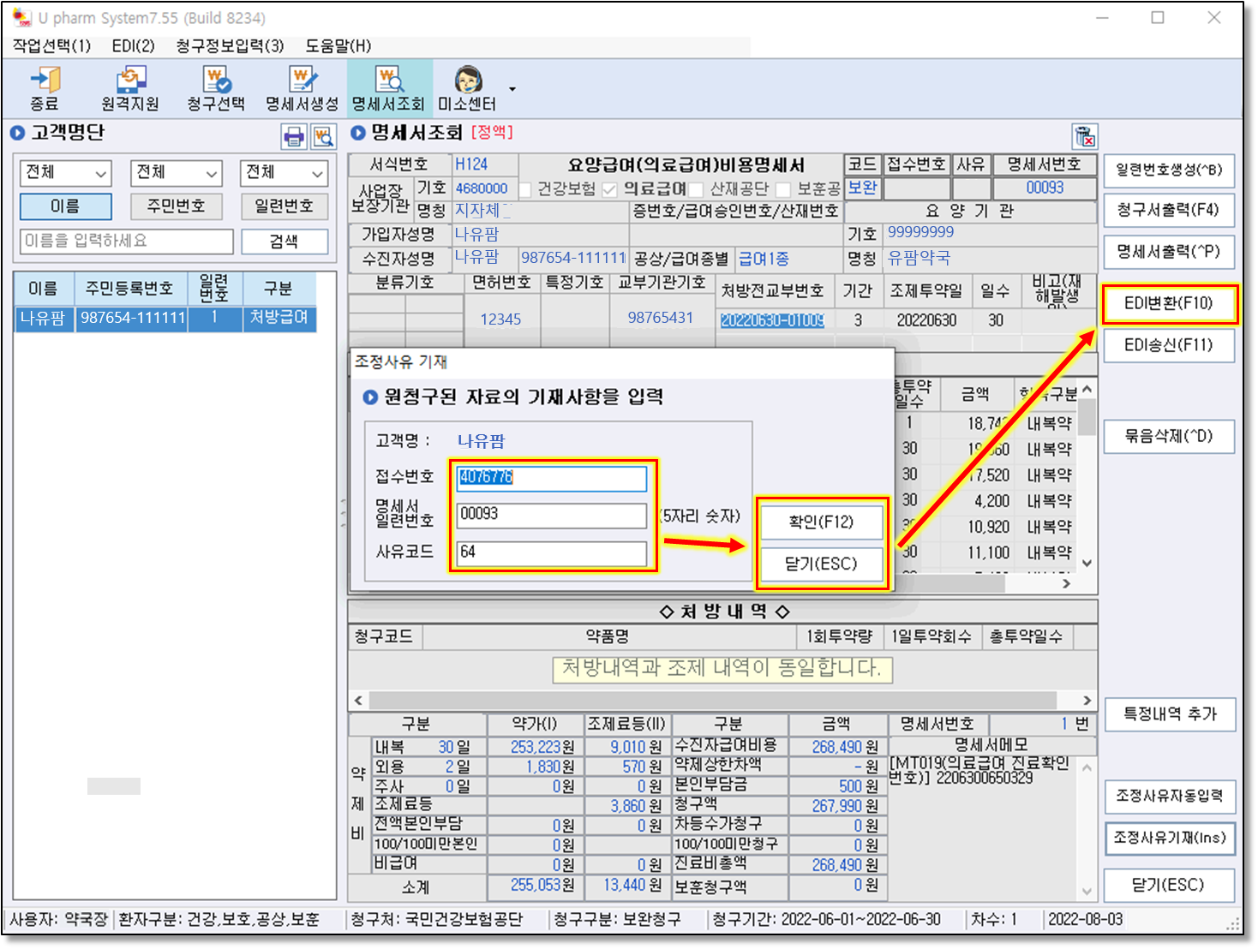The height and width of the screenshot is (949, 1258).
Task: Open the 미소센터 support icon
Action: pos(467,88)
